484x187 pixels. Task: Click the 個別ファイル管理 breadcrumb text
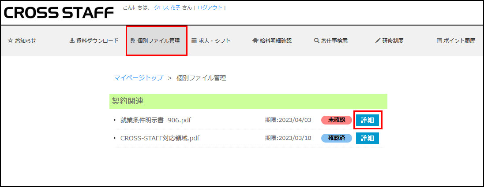[201, 78]
